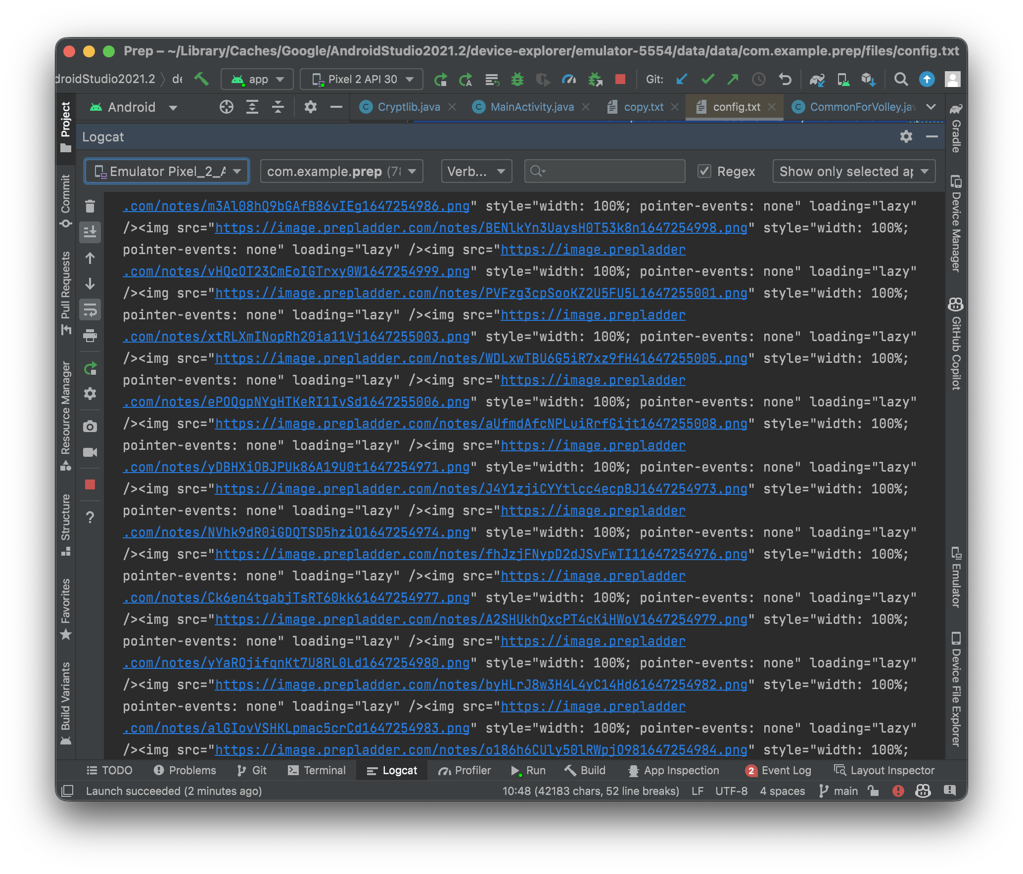
Task: Click the Attach Debugger to process icon
Action: (595, 79)
